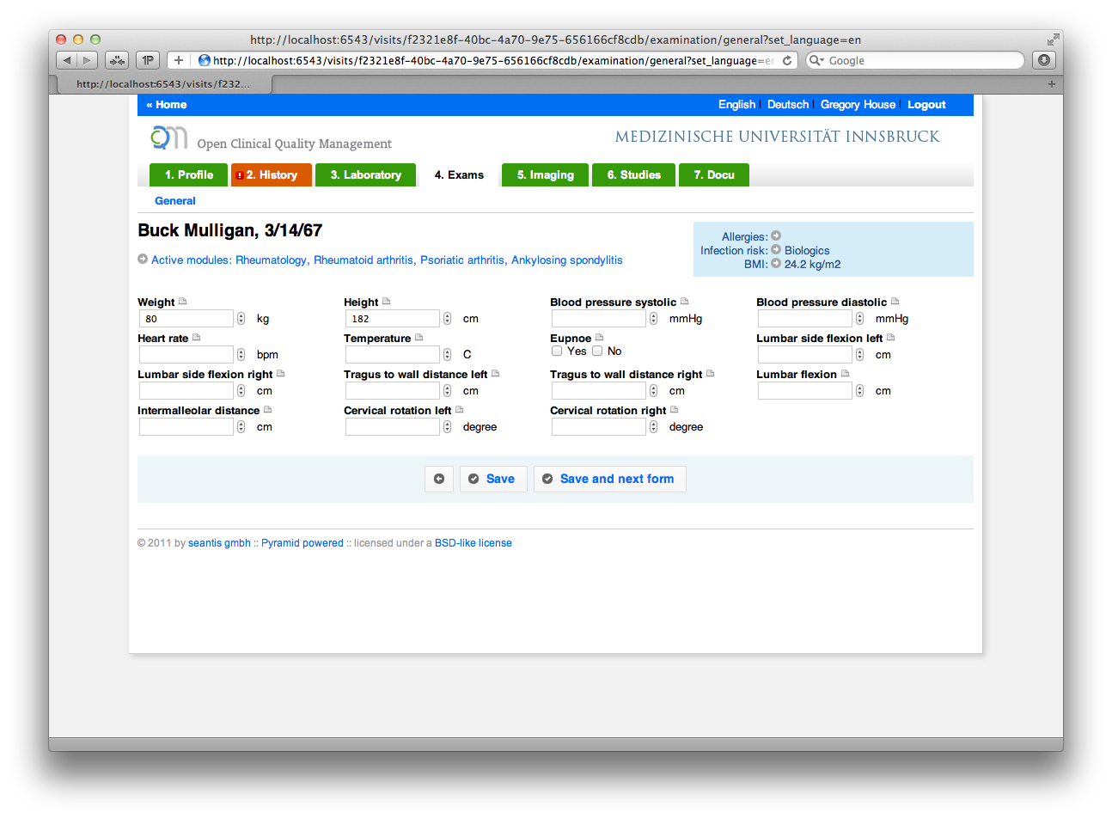The image size is (1112, 819).
Task: Switch language via the Deutsch link
Action: 788,105
